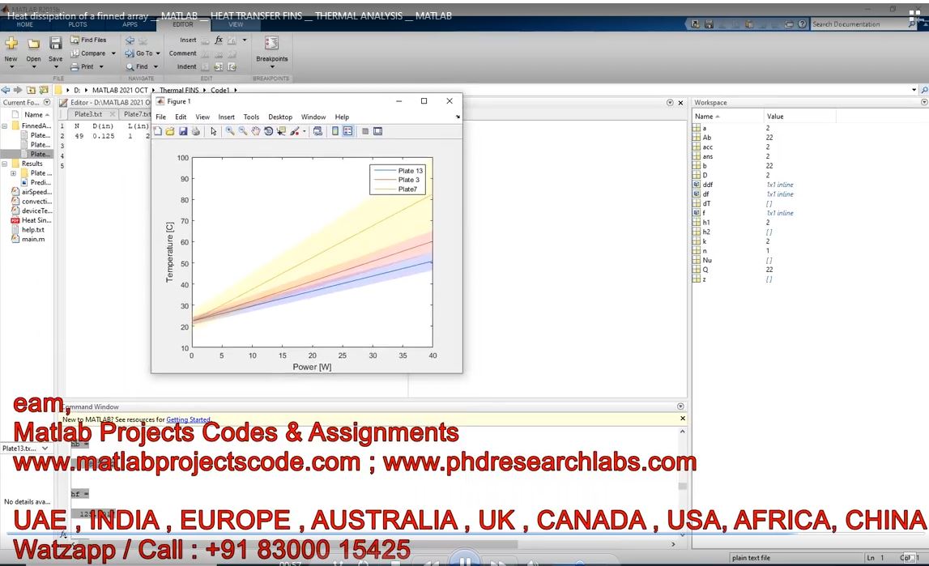This screenshot has height=566, width=929.
Task: Toggle the Brush data tool in Figure 1
Action: click(295, 131)
